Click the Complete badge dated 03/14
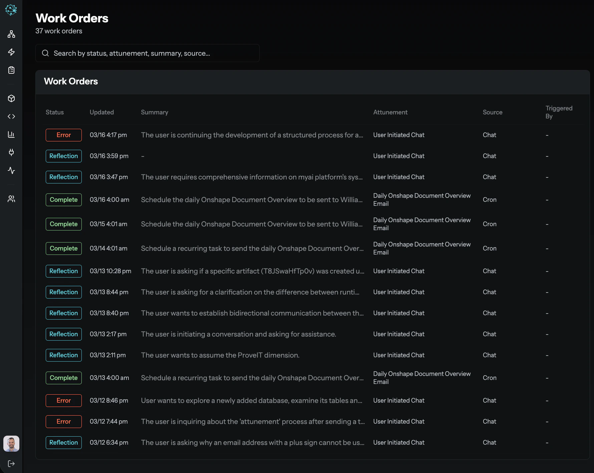 coord(63,248)
